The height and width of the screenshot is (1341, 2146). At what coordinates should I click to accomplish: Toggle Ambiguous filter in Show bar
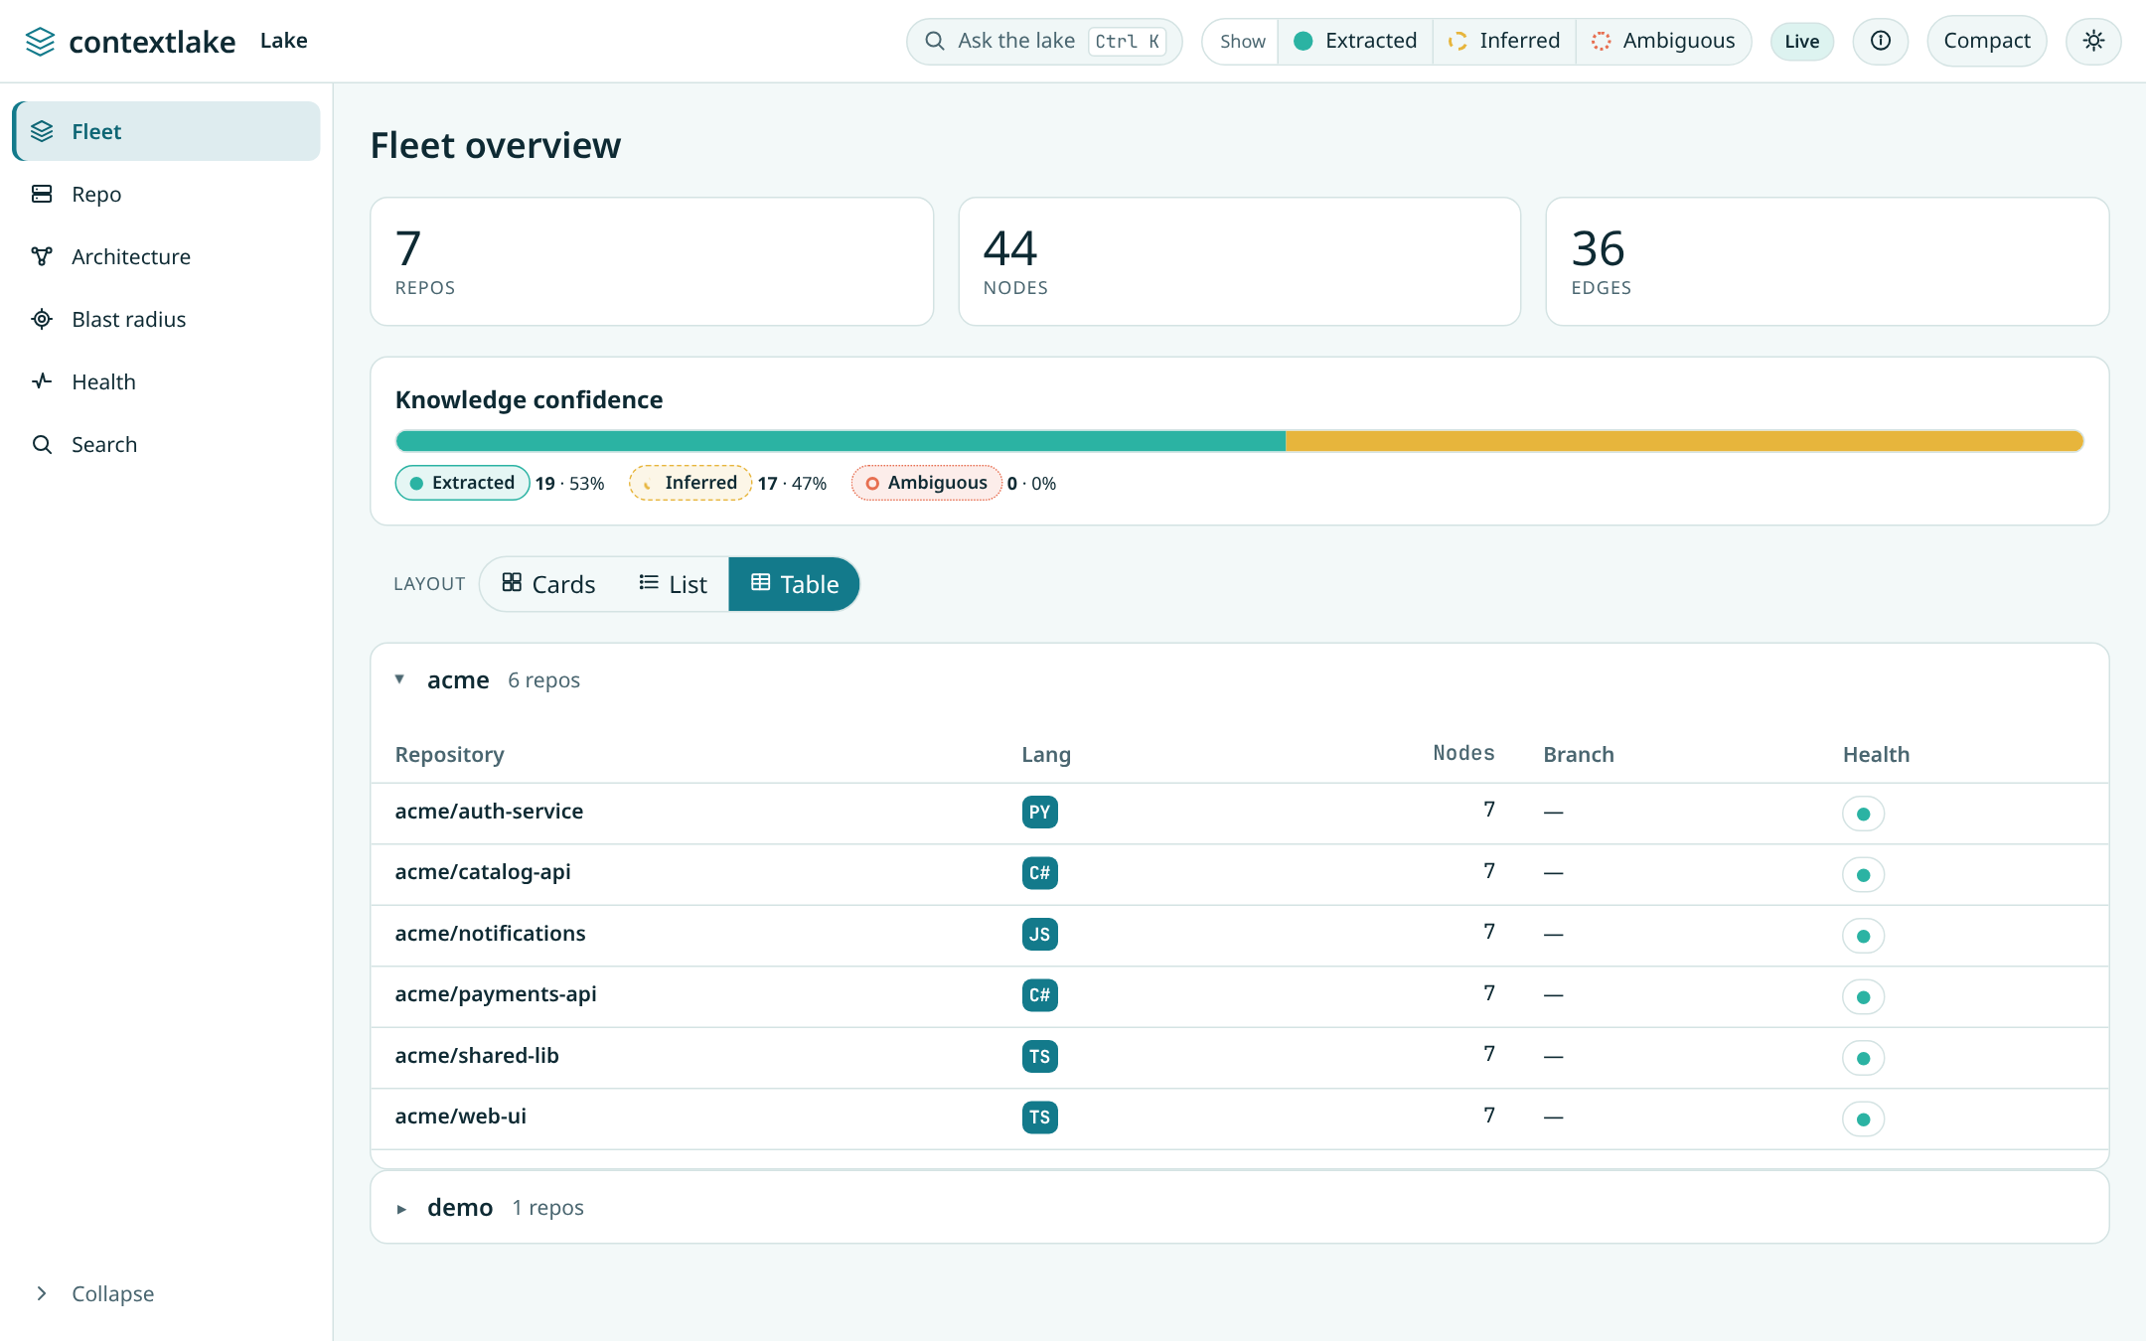pyautogui.click(x=1663, y=41)
